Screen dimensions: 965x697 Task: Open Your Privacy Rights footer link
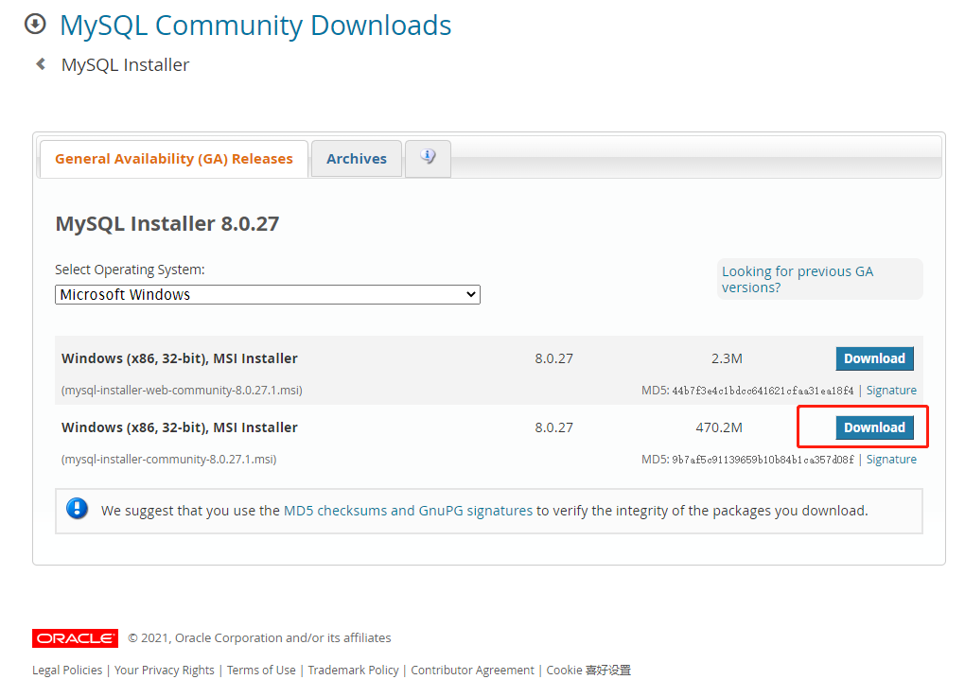click(x=165, y=670)
